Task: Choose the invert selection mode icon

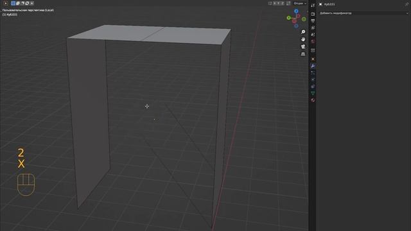Action: [27, 3]
